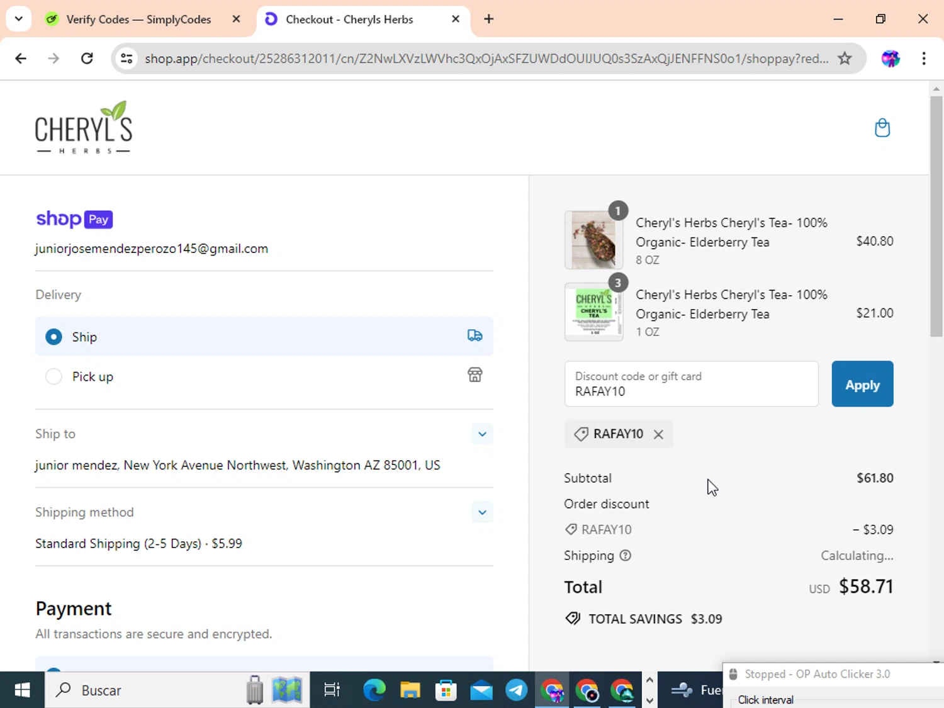The width and height of the screenshot is (944, 708).
Task: Open Task View on the taskbar
Action: 332,690
